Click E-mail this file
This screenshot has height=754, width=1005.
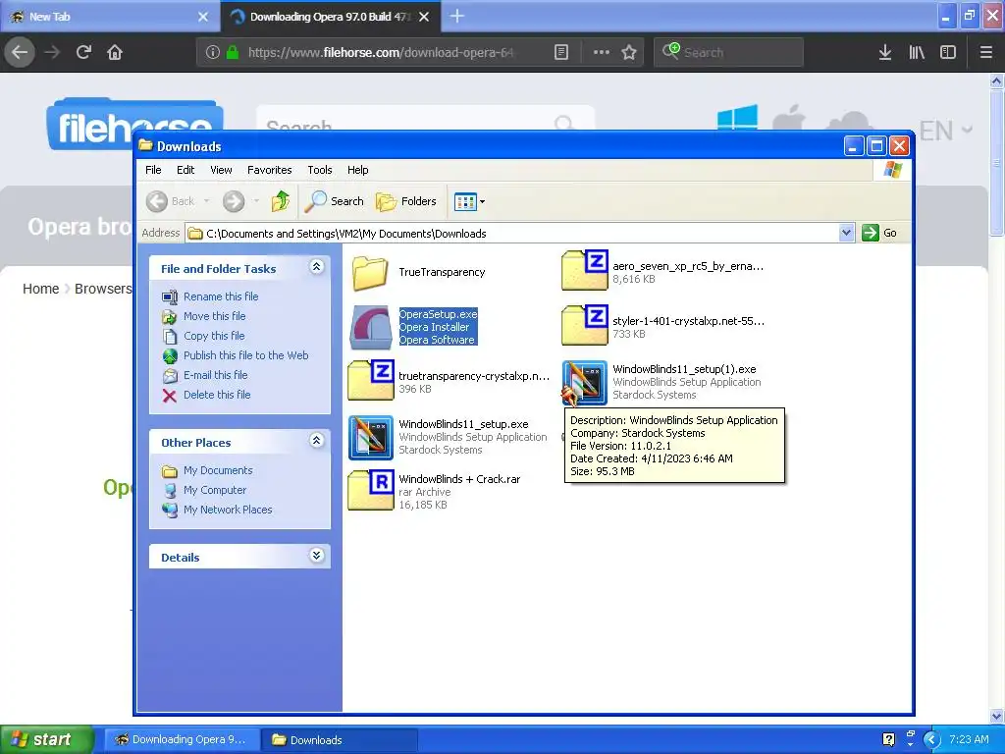point(215,375)
